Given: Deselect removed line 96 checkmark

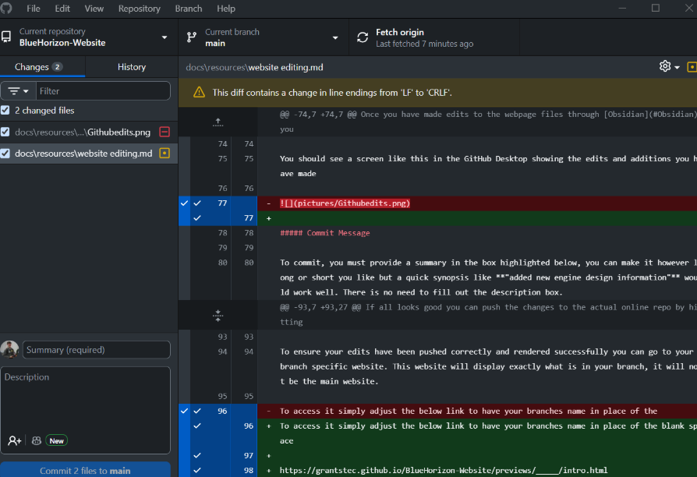Looking at the screenshot, I should (197, 411).
